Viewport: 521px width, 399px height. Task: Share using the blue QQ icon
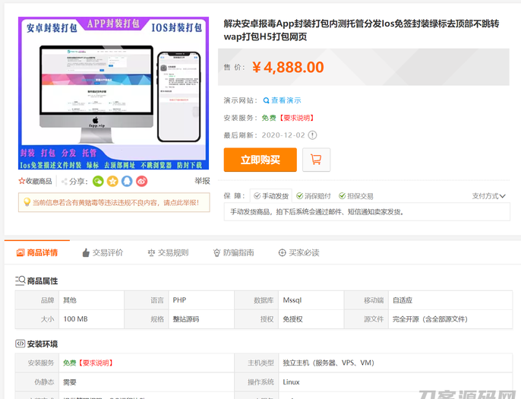127,181
